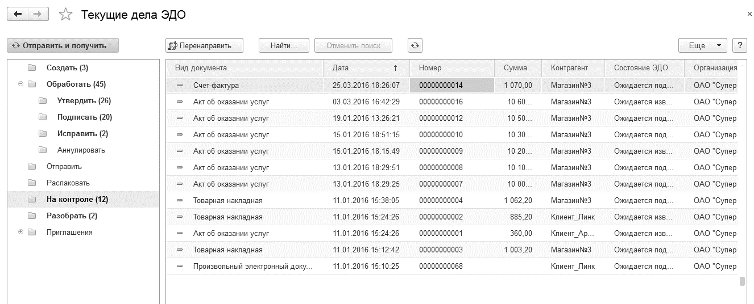Select the Произвольный электронный документ row
The height and width of the screenshot is (304, 754).
click(252, 267)
